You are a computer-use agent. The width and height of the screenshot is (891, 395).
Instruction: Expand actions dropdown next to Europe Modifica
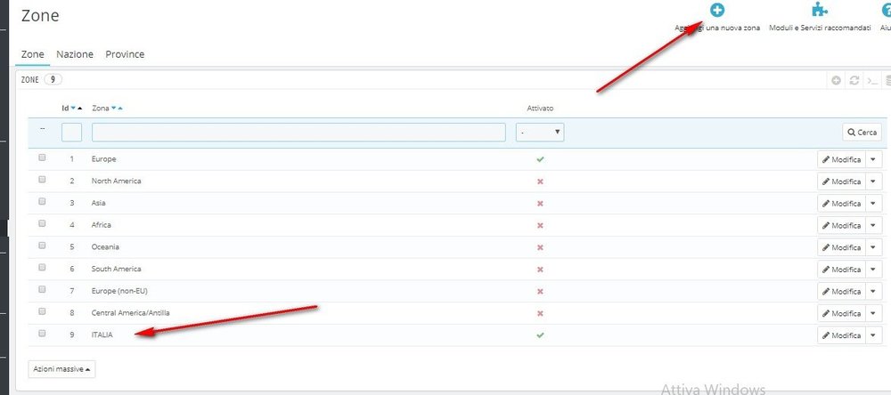pos(873,159)
